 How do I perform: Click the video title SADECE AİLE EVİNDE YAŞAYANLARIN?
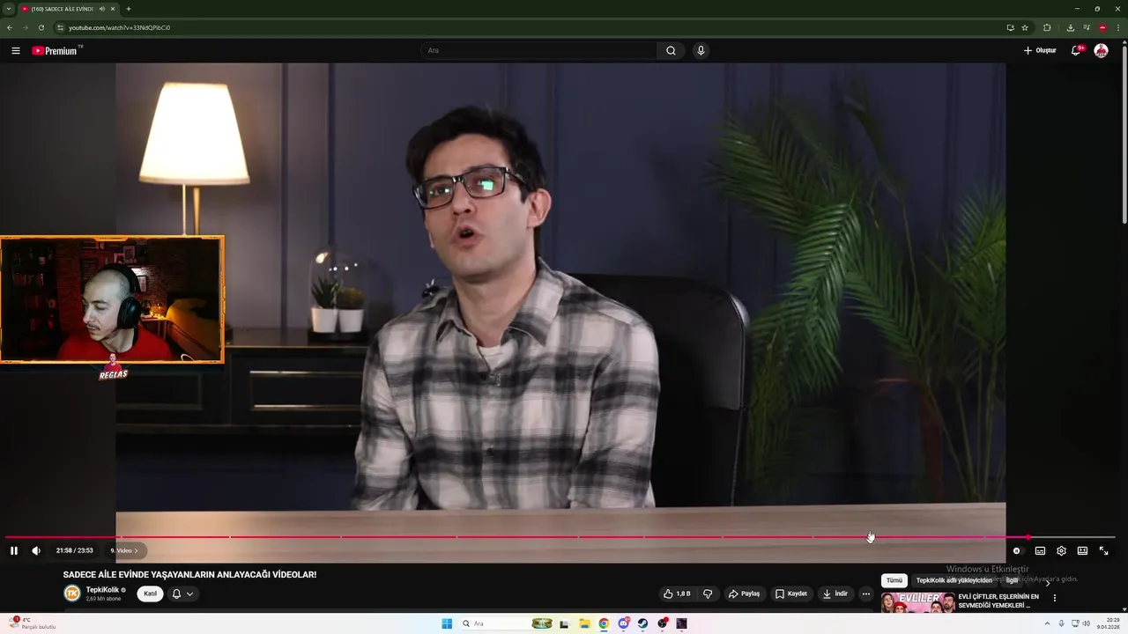pos(189,574)
